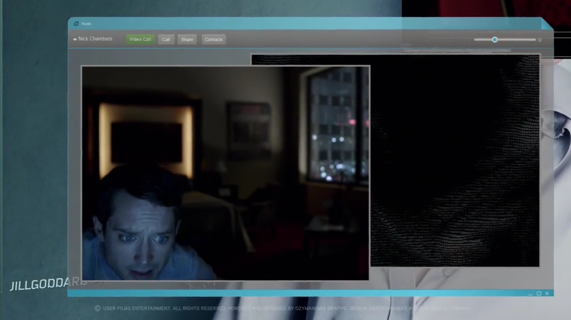
Task: Click the app logo in the title bar
Action: (x=76, y=24)
